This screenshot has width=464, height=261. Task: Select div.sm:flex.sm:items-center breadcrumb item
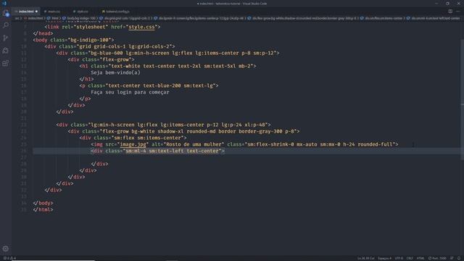coord(384,18)
